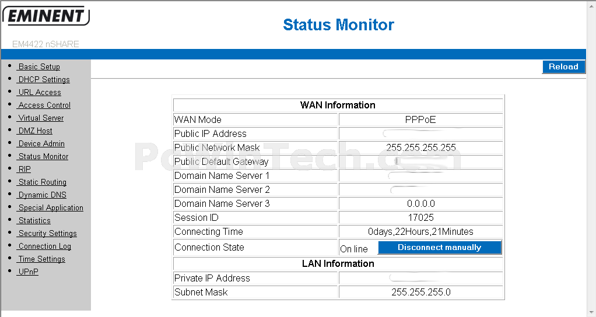View the Statistics page
This screenshot has width=596, height=317.
click(x=34, y=221)
